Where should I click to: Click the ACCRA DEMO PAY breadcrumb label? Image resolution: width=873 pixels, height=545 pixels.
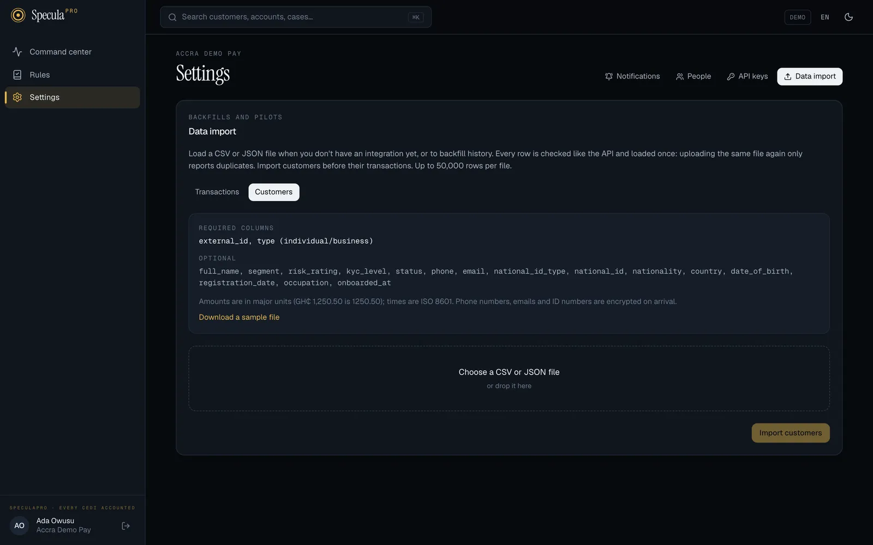click(x=208, y=54)
